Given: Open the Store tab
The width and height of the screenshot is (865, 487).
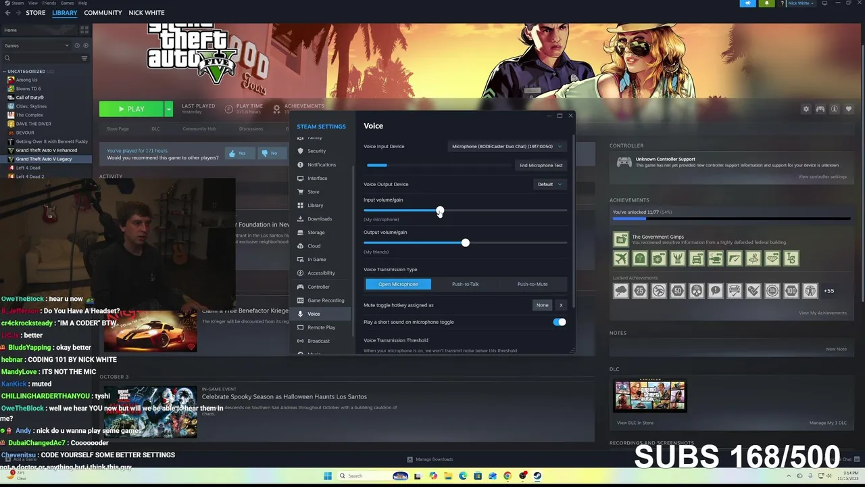Looking at the screenshot, I should click(35, 13).
